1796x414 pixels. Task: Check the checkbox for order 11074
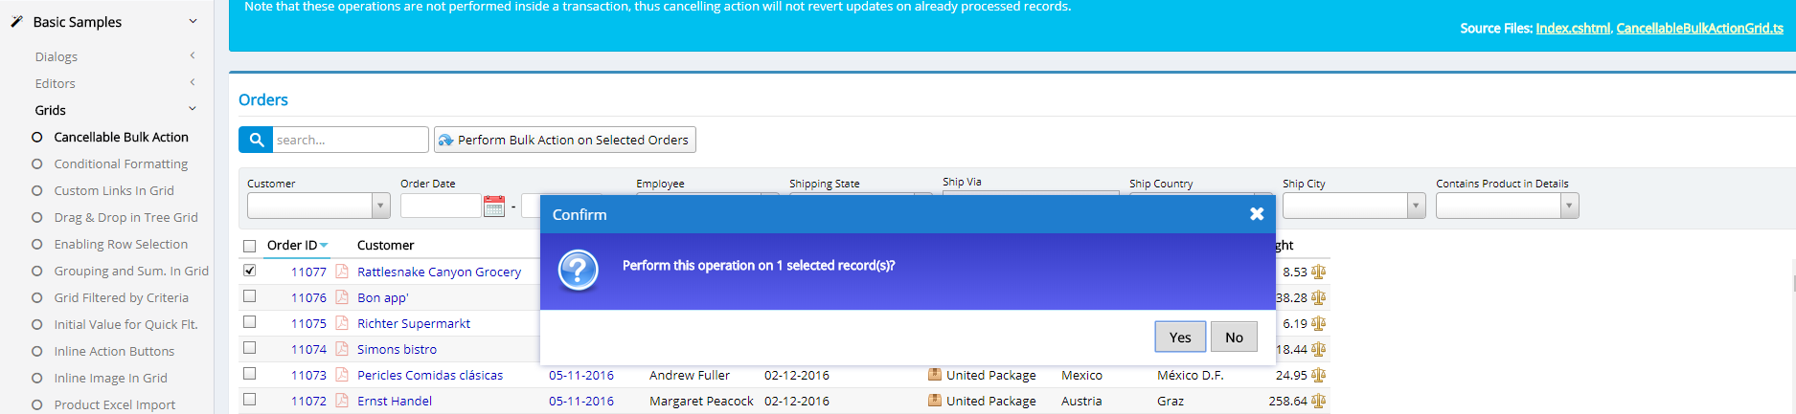point(250,348)
